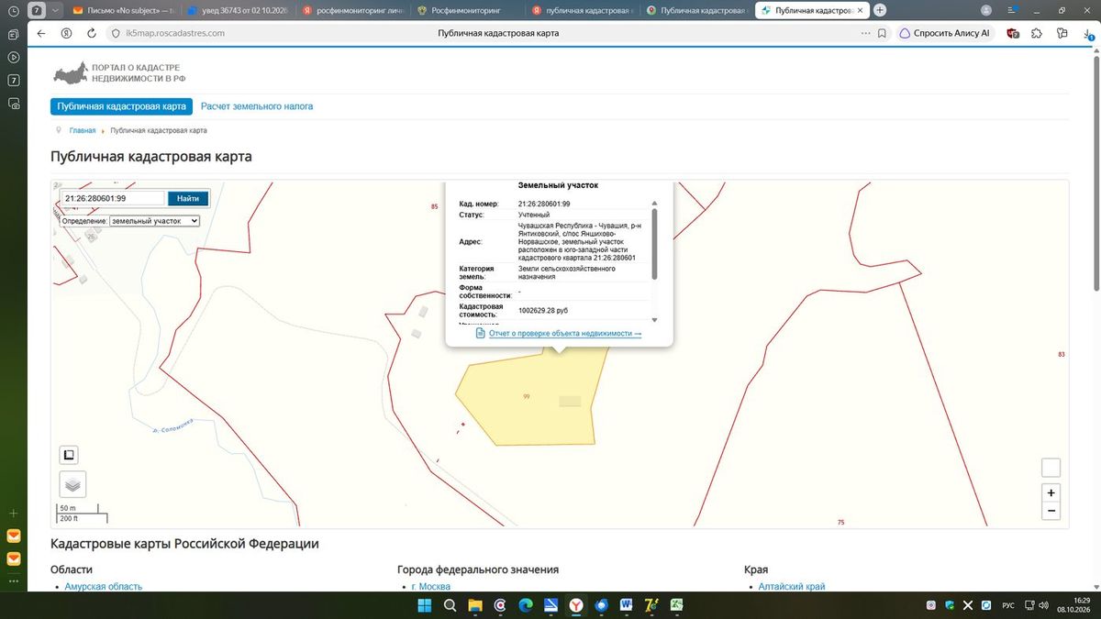Open the 'Алтайский край' link
The width and height of the screenshot is (1101, 619).
(792, 587)
